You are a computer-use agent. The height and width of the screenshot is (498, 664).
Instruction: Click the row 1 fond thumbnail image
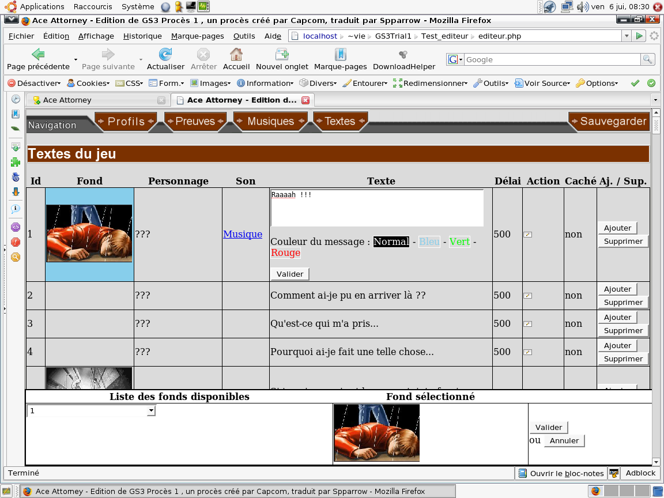pyautogui.click(x=89, y=233)
